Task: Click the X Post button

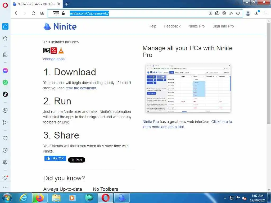Action: click(x=76, y=160)
